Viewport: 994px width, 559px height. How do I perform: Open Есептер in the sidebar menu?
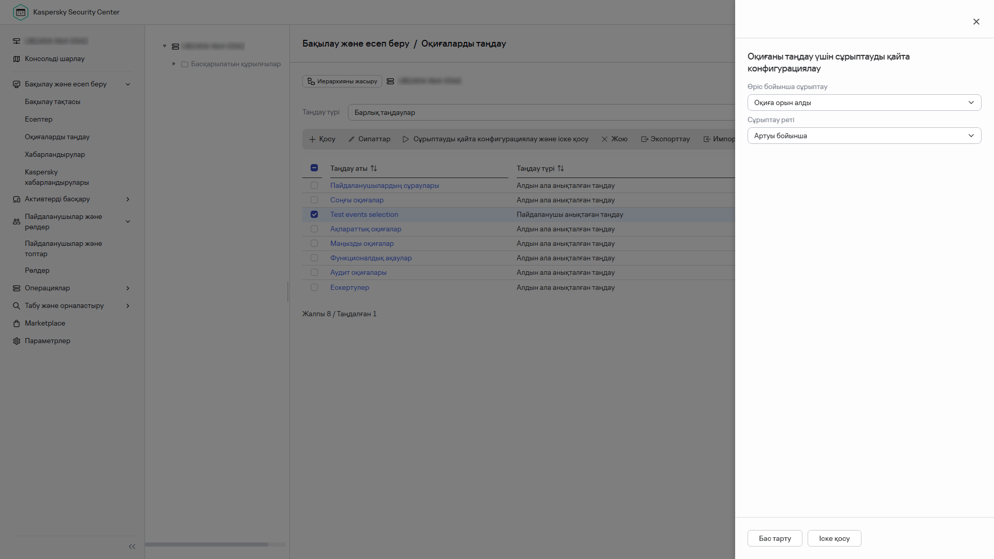pyautogui.click(x=39, y=120)
